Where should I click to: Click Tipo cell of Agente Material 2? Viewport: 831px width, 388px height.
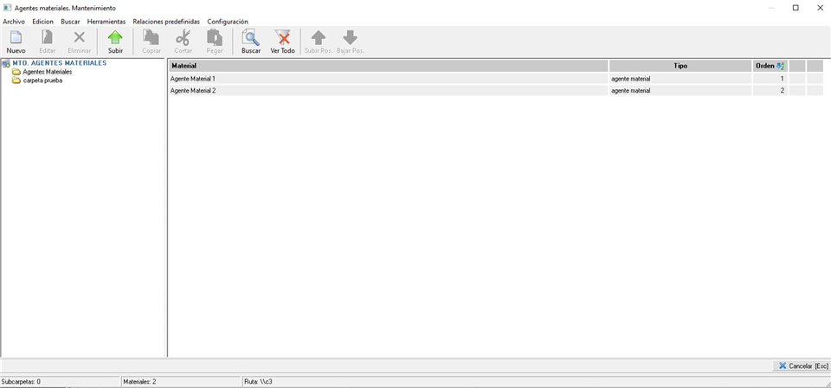click(x=680, y=91)
